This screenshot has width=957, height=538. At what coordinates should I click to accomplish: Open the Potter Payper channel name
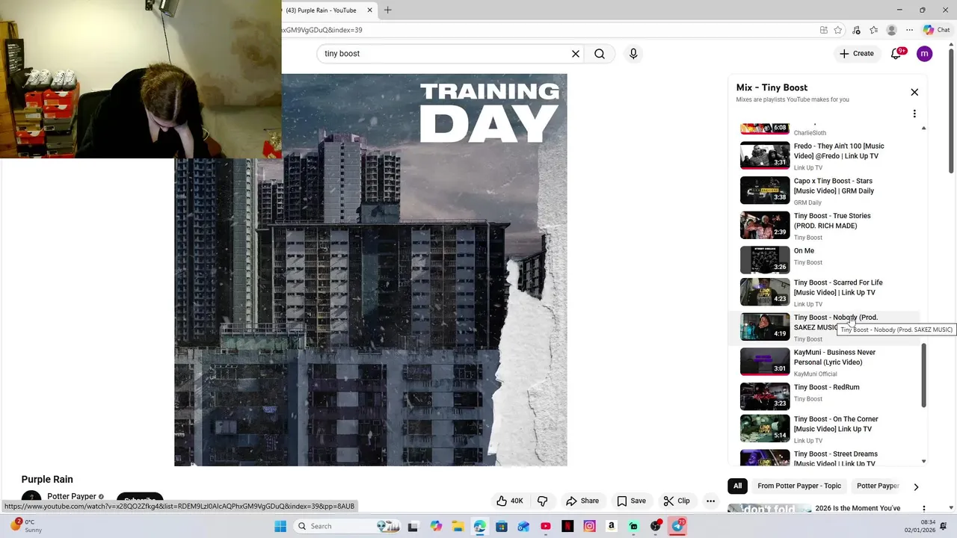click(72, 496)
